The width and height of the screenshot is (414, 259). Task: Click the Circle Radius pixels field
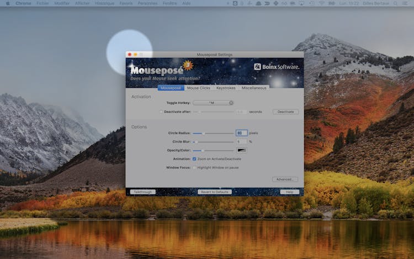[x=241, y=133]
